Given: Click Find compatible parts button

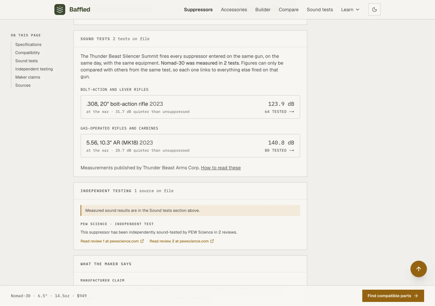Looking at the screenshot, I should point(393,296).
